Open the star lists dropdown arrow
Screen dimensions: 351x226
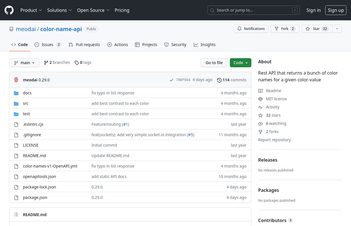pos(337,29)
